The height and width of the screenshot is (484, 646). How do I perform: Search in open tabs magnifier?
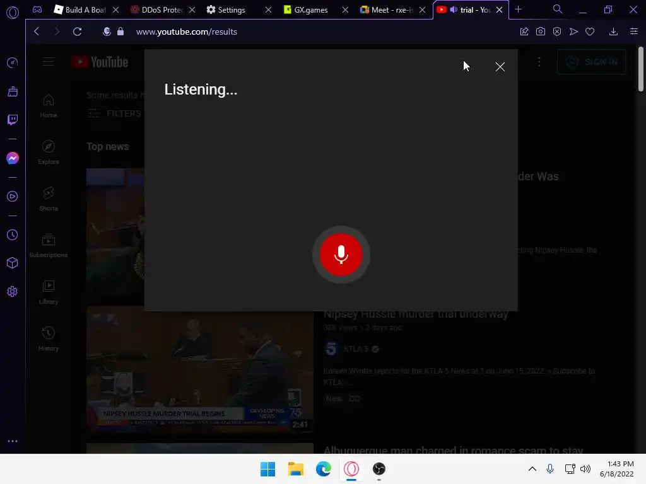[558, 9]
